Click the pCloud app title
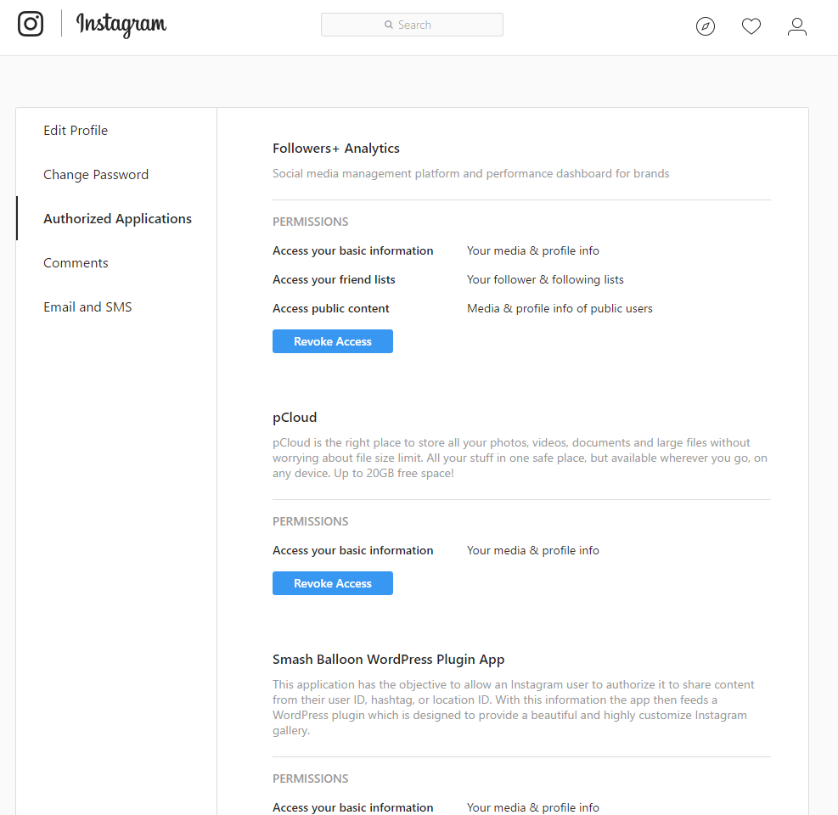The image size is (838, 815). (x=295, y=418)
